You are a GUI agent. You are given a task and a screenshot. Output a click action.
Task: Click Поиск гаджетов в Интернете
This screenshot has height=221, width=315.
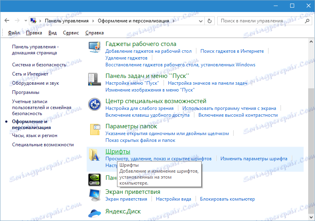point(232,51)
